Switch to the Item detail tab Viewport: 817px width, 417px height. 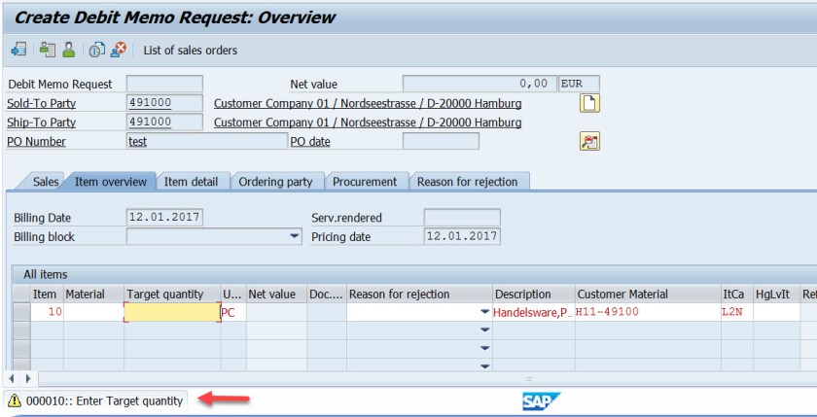coord(191,182)
